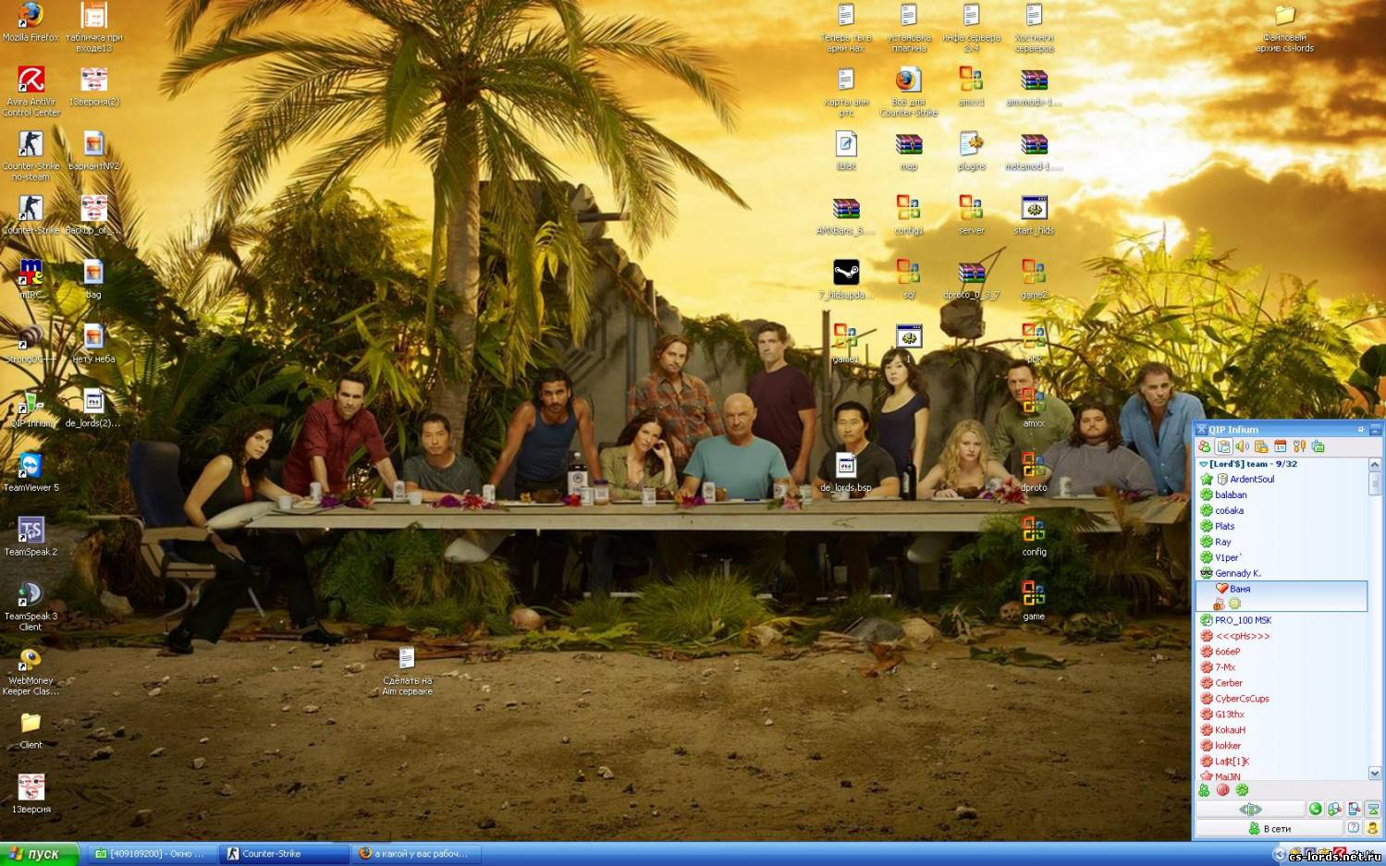Image resolution: width=1386 pixels, height=866 pixels.
Task: Select offline contact kokker
Action: (x=1282, y=746)
